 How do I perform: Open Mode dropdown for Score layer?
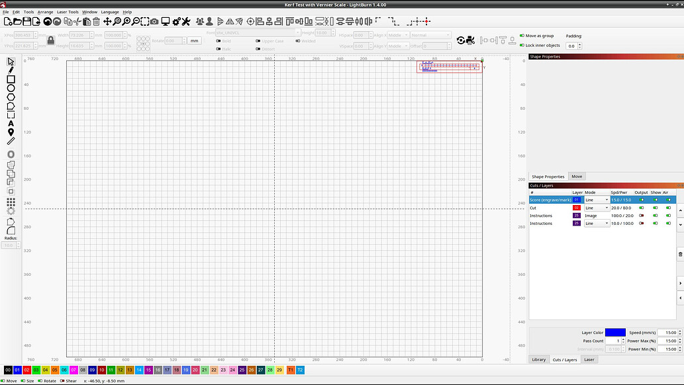596,200
